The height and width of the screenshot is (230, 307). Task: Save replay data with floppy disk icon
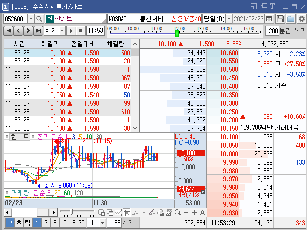click(x=280, y=19)
